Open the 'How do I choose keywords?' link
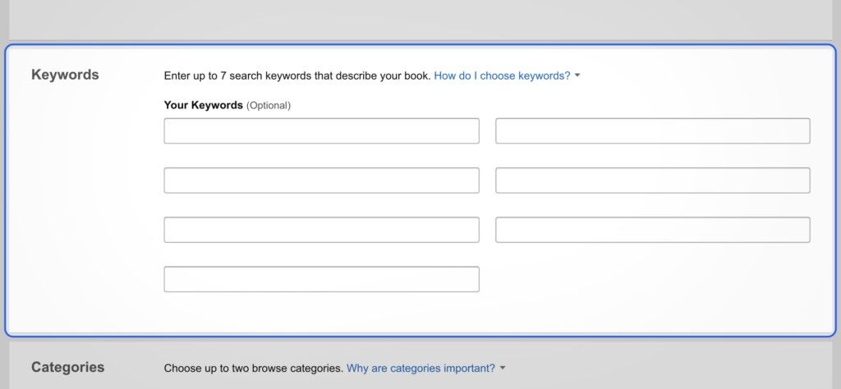The height and width of the screenshot is (389, 841). 502,76
